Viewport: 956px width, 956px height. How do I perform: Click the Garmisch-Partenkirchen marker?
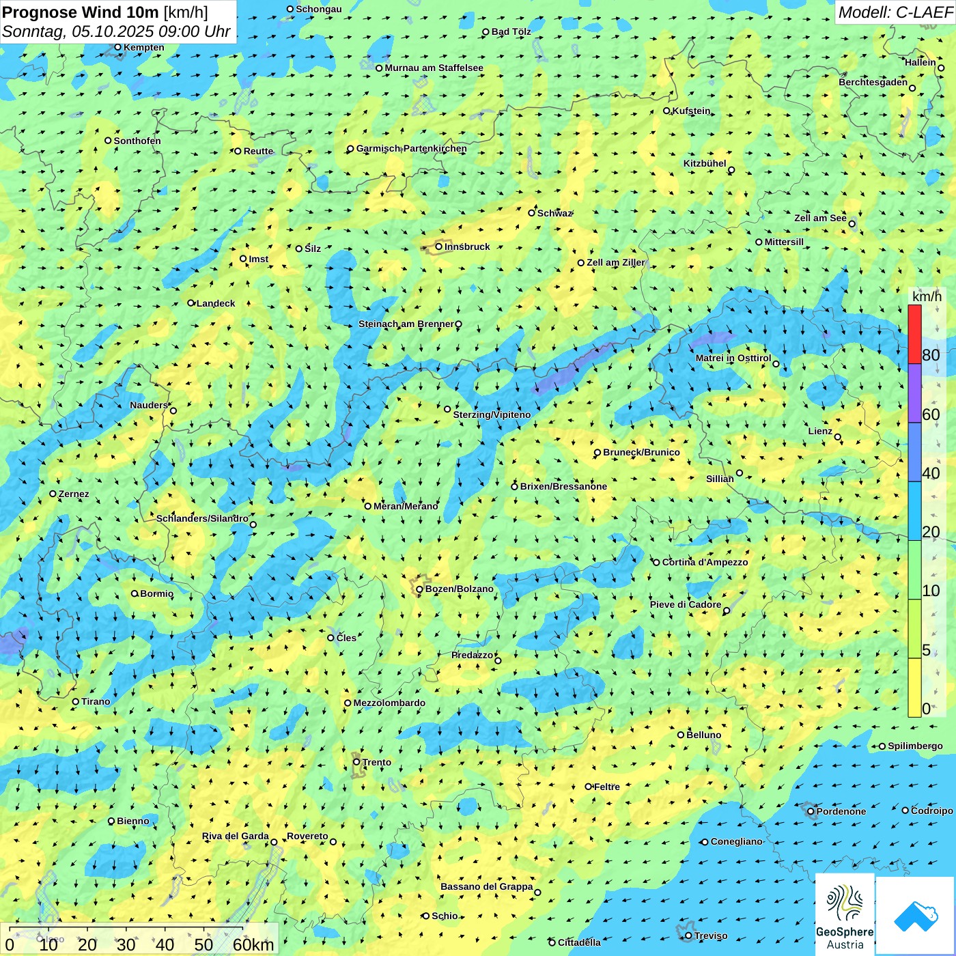(350, 149)
